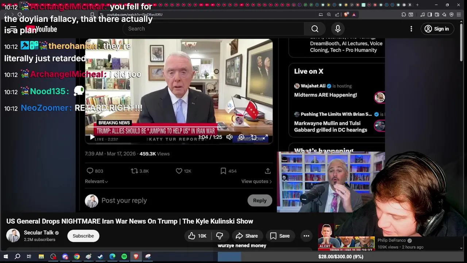Open Midterms ARE Happening live space
This screenshot has width=467, height=263.
coord(325,95)
